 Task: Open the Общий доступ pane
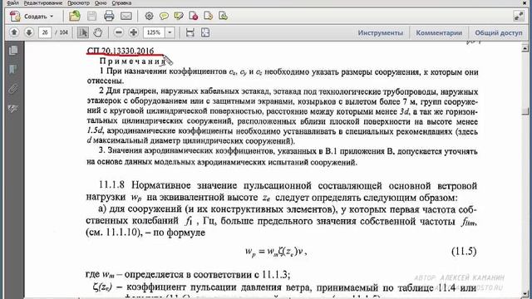pos(499,33)
